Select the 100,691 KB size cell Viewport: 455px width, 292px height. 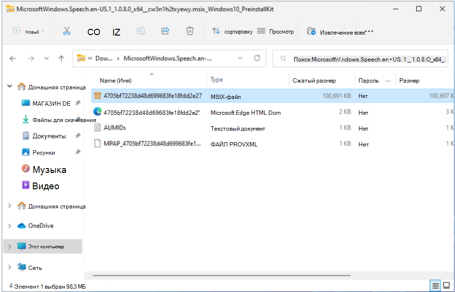336,96
